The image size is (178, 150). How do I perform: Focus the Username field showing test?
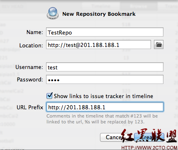(105, 67)
